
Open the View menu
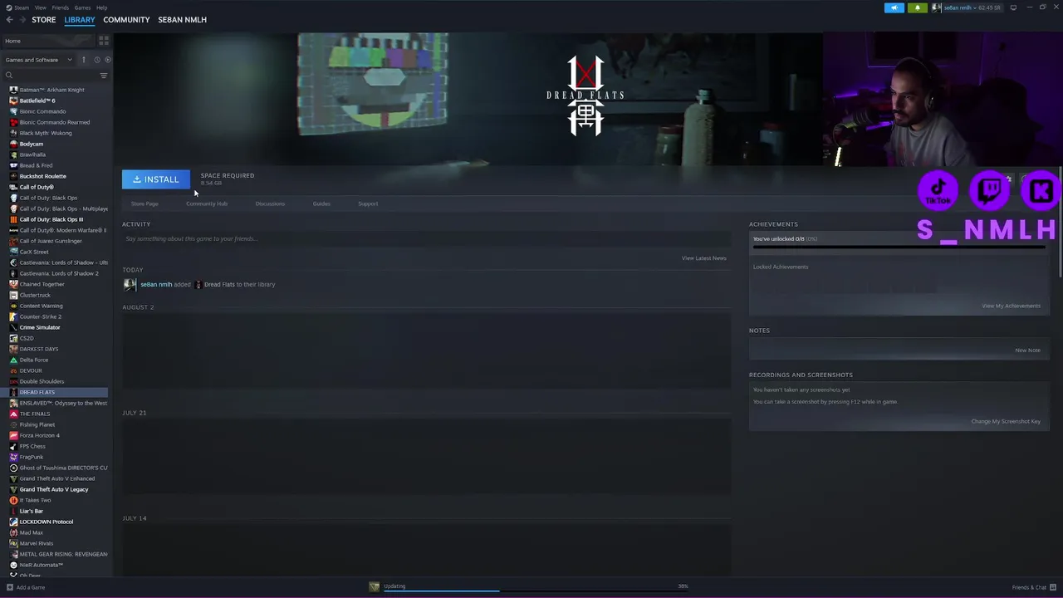[x=40, y=7]
